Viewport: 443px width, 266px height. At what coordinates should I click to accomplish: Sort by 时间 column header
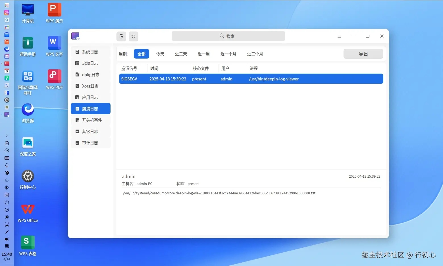coord(154,68)
